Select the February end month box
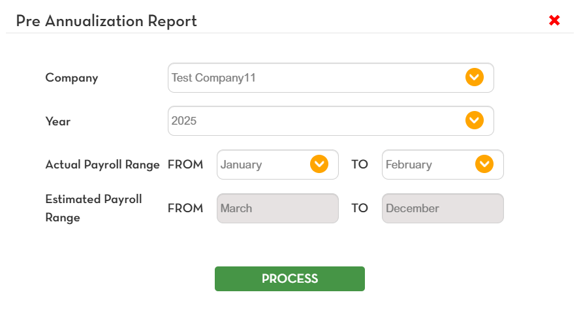 click(443, 165)
